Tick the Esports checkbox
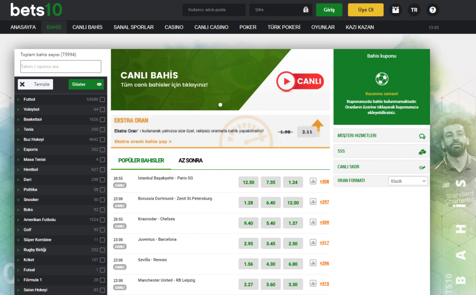The image size is (476, 295). click(102, 149)
